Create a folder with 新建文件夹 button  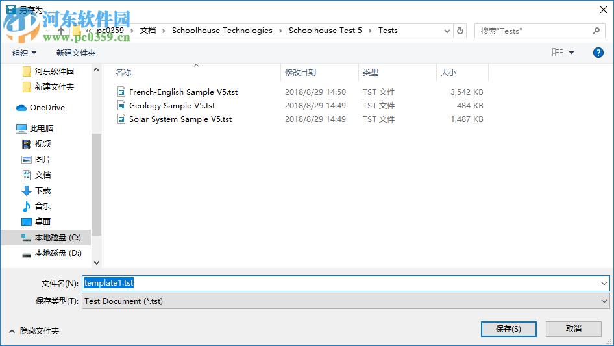75,53
